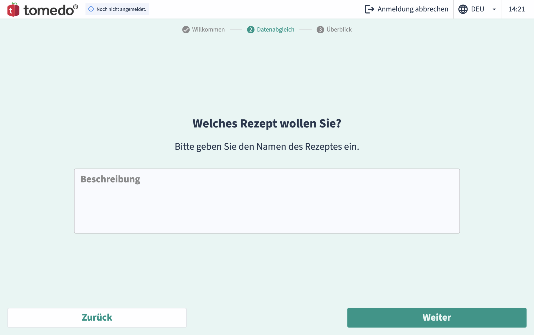Select the numbered circle for step 3 Überblick
The image size is (534, 335).
coord(320,29)
